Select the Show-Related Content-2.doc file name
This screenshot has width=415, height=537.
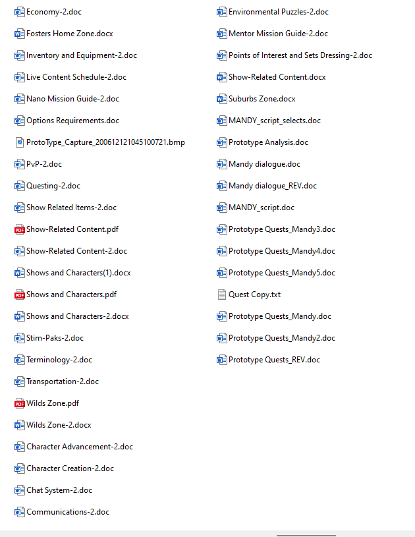pos(76,251)
